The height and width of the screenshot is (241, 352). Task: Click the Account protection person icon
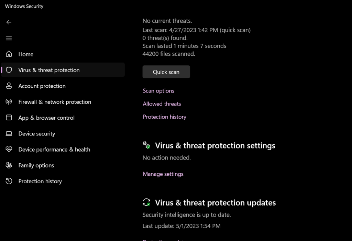9,86
